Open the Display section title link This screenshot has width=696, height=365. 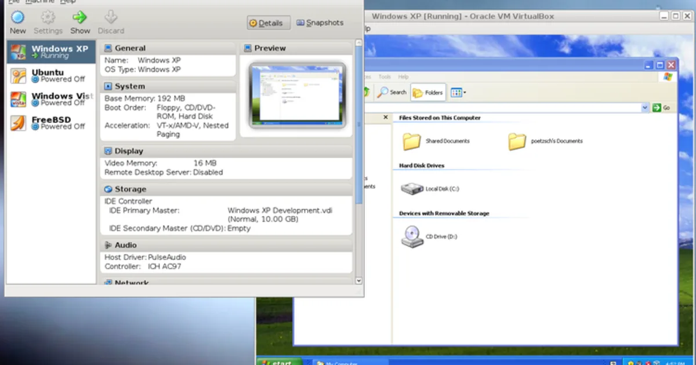[x=129, y=151]
